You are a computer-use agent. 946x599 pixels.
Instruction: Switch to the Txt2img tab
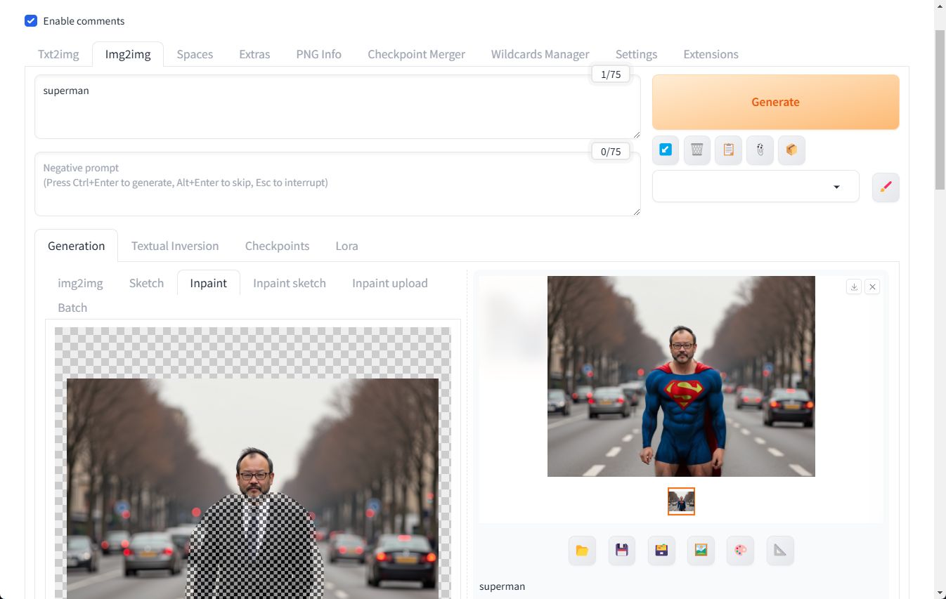(58, 54)
